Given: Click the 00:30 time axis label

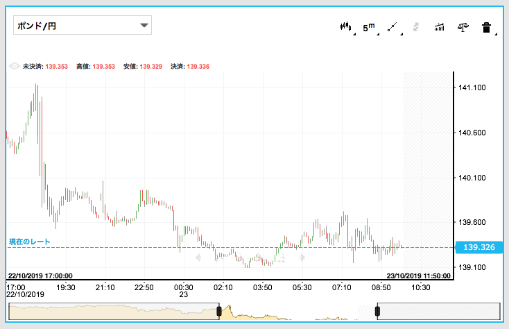Looking at the screenshot, I should point(184,287).
